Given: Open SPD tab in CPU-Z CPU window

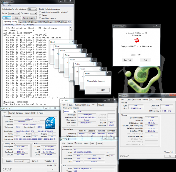Looking at the screenshot, I should tap(34, 113).
